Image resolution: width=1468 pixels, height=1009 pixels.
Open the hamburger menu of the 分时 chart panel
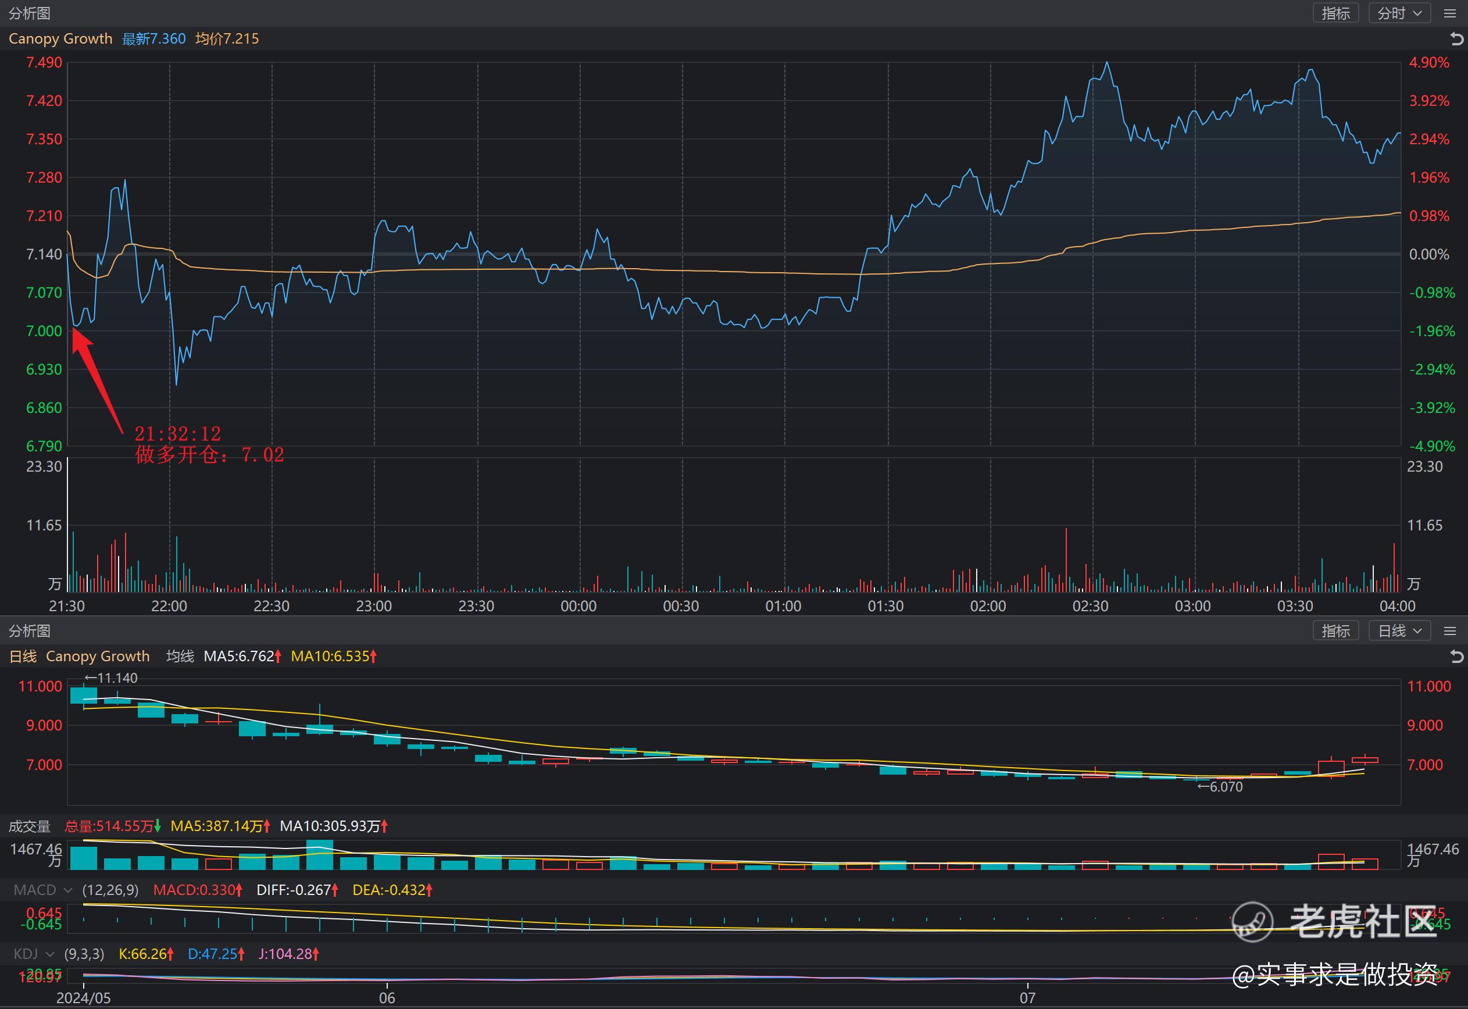point(1451,13)
